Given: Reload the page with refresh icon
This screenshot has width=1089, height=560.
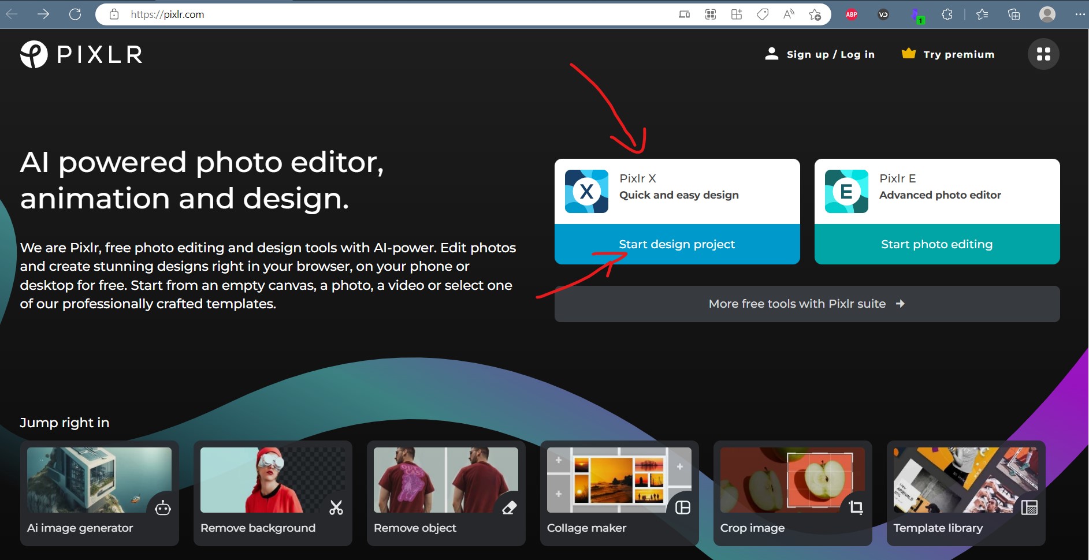Looking at the screenshot, I should point(75,14).
